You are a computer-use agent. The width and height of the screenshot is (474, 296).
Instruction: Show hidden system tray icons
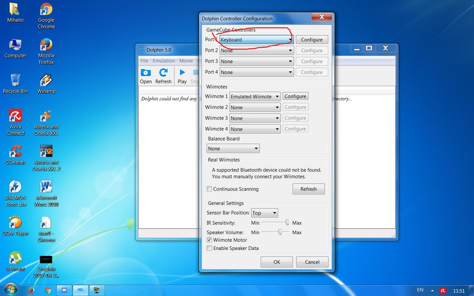pos(432,291)
